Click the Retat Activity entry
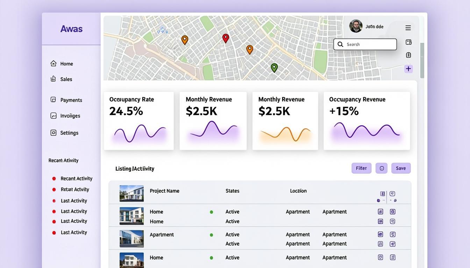The image size is (470, 268). [75, 189]
